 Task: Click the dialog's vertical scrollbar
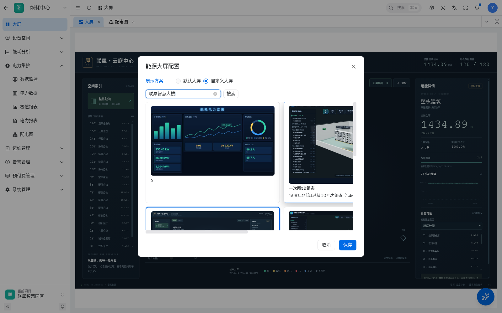tap(355, 129)
